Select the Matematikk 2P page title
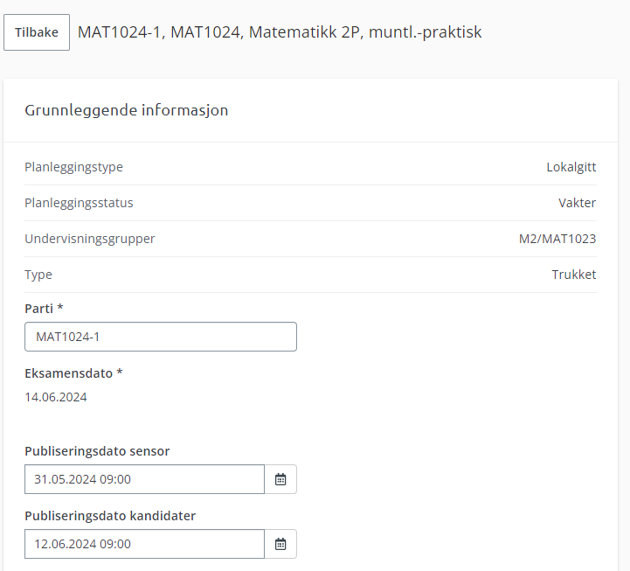This screenshot has height=571, width=630. 280,32
